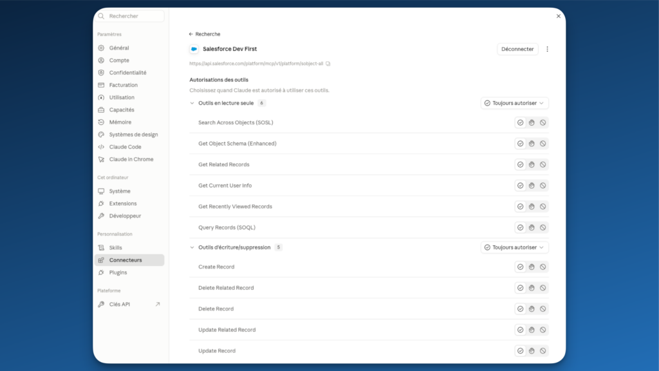
Task: Block the Update Record tool
Action: [543, 351]
